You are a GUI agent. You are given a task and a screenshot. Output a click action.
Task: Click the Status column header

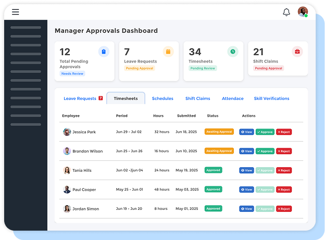(x=213, y=116)
